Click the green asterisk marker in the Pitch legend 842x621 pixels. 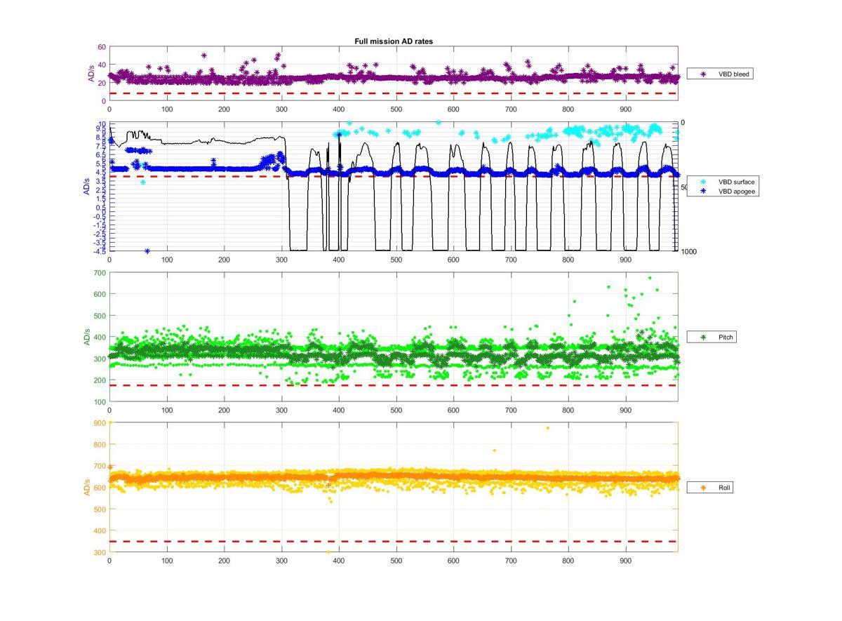pos(702,338)
